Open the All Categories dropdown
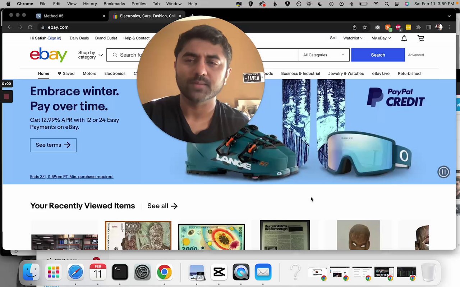Screen dimensions: 460x287 tap(323, 55)
